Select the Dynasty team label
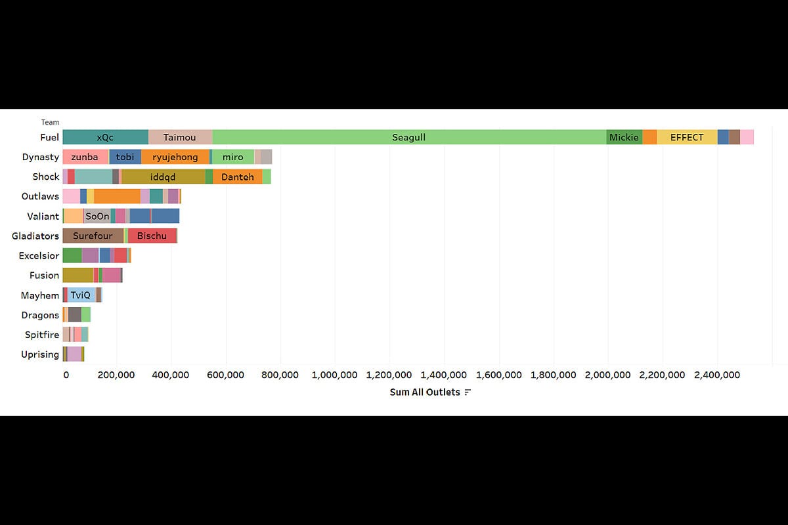Image resolution: width=788 pixels, height=525 pixels. click(41, 157)
